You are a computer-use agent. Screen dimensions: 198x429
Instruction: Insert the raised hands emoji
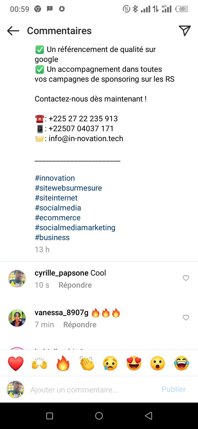pos(39,363)
